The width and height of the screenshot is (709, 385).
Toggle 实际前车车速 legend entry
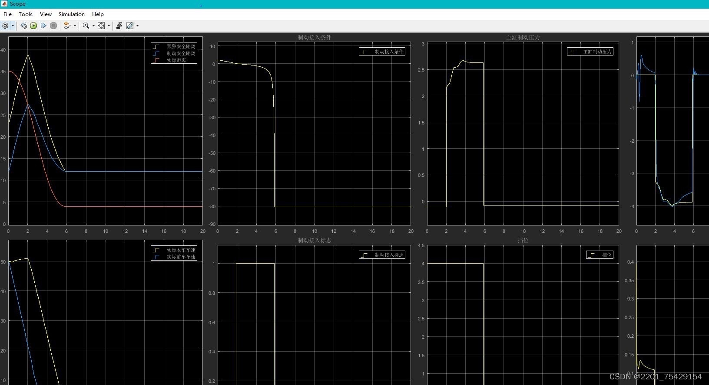[174, 257]
